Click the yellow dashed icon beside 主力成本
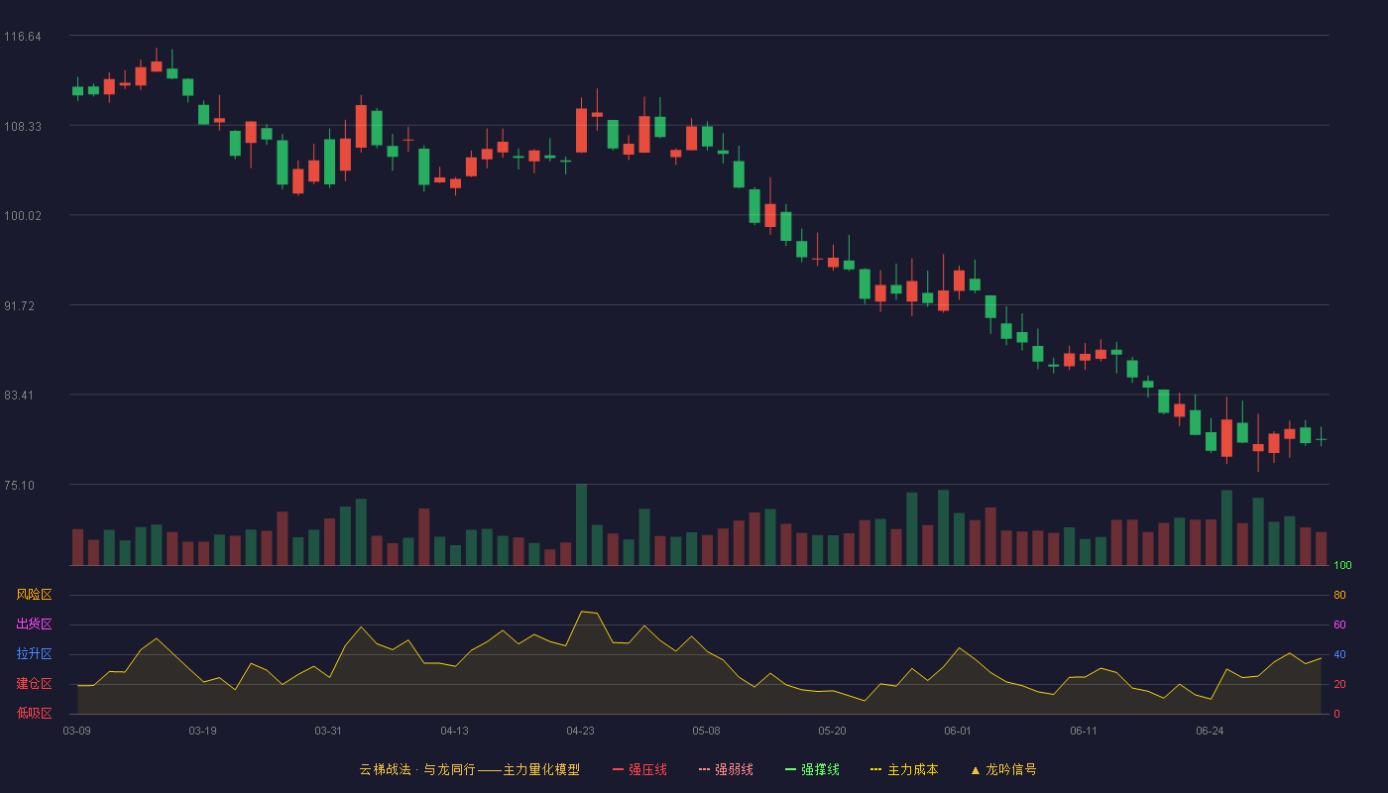The width and height of the screenshot is (1388, 793). 876,769
